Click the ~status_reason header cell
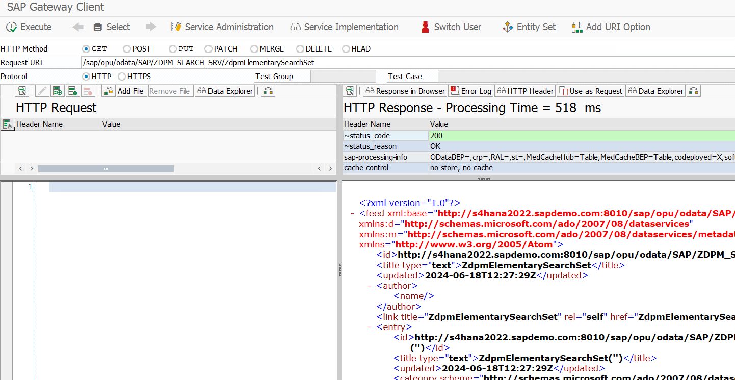The height and width of the screenshot is (380, 735). [x=386, y=146]
